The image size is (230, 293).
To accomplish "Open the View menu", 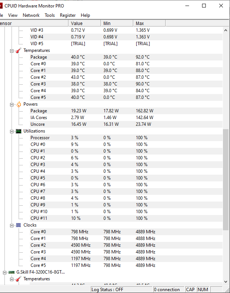I will pos(13,15).
